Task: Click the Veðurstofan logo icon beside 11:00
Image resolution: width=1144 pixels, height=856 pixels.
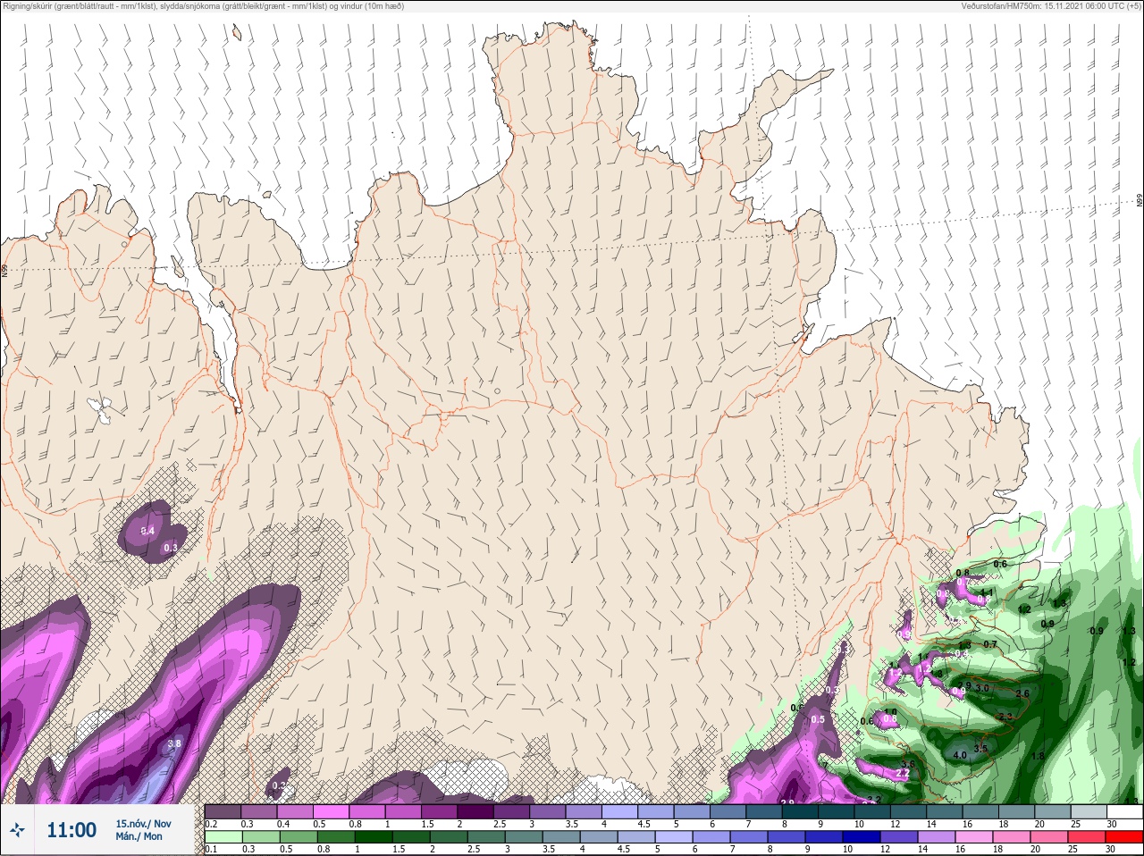Action: click(x=17, y=830)
